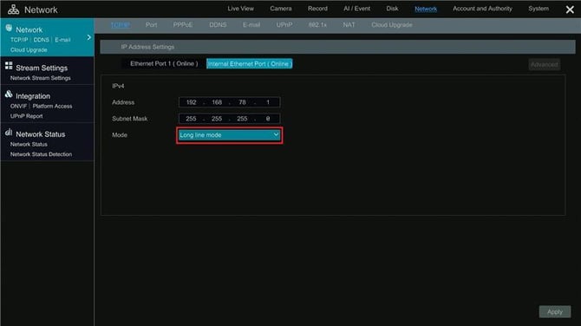This screenshot has width=581, height=326.
Task: Click the Address octet field showing 168
Action: click(x=217, y=102)
